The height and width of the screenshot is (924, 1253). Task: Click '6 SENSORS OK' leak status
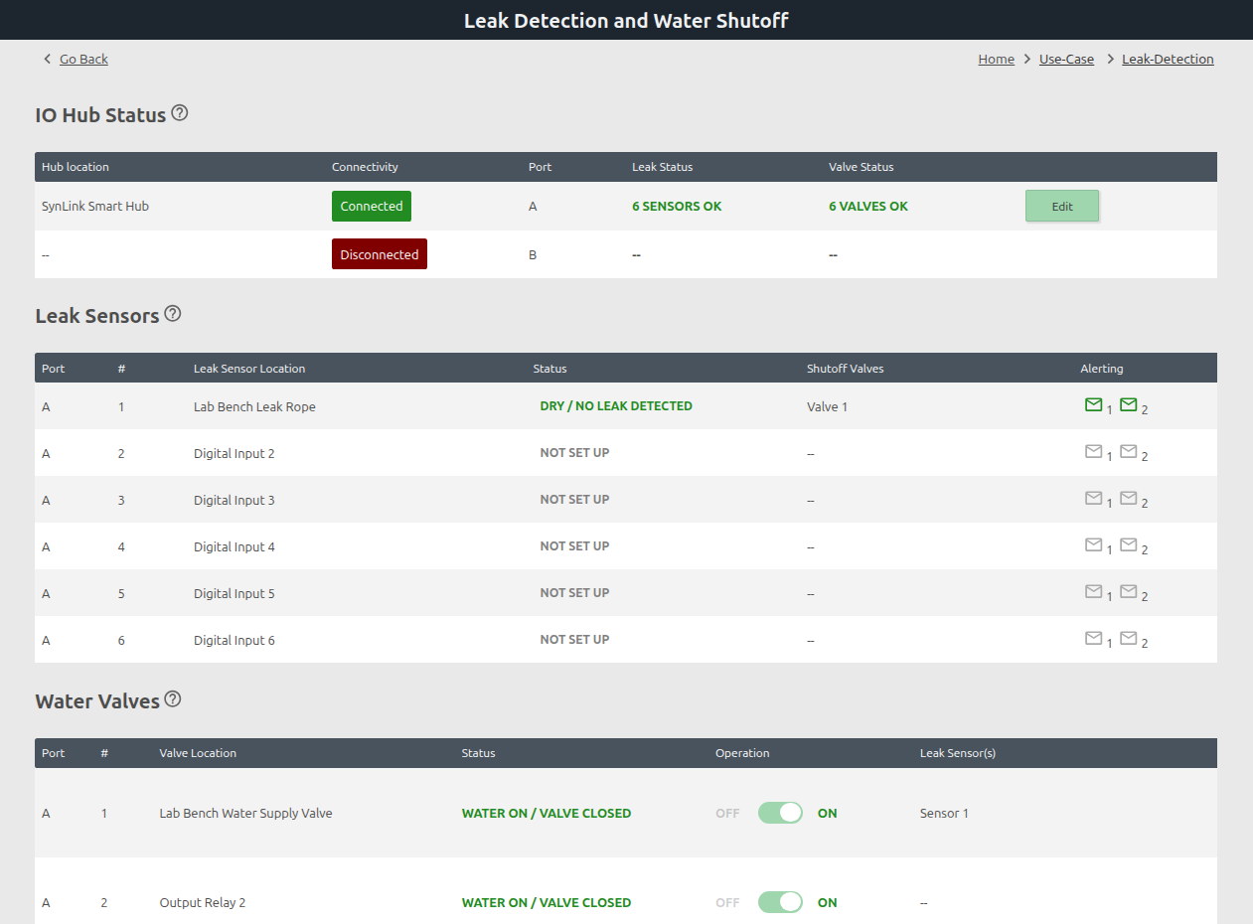click(x=677, y=207)
